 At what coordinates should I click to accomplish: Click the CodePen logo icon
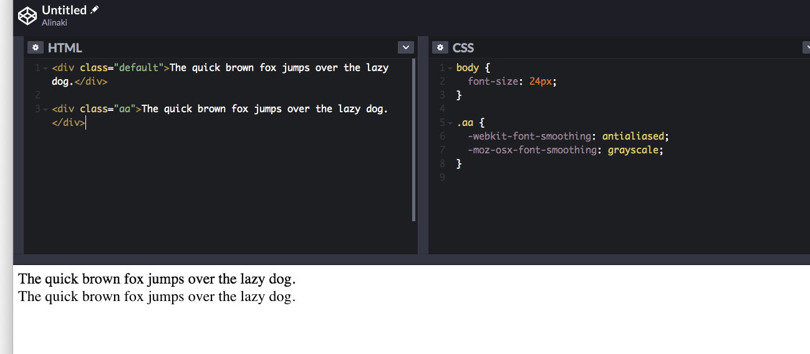[27, 16]
